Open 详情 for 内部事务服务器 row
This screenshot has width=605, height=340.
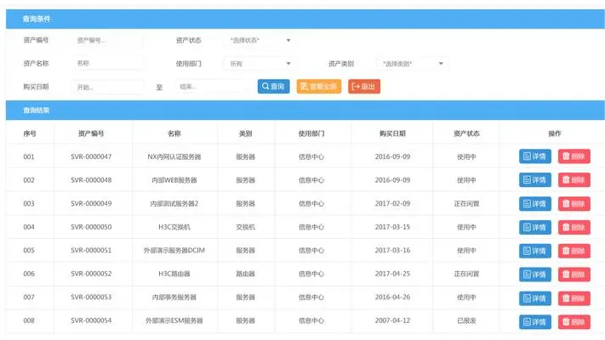click(535, 298)
